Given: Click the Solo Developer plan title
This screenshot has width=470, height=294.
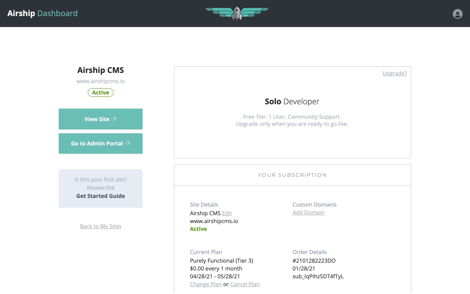Looking at the screenshot, I should click(x=292, y=102).
